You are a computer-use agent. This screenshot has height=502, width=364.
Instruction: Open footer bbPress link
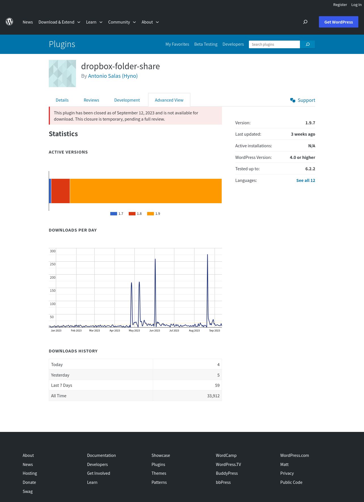click(x=223, y=482)
